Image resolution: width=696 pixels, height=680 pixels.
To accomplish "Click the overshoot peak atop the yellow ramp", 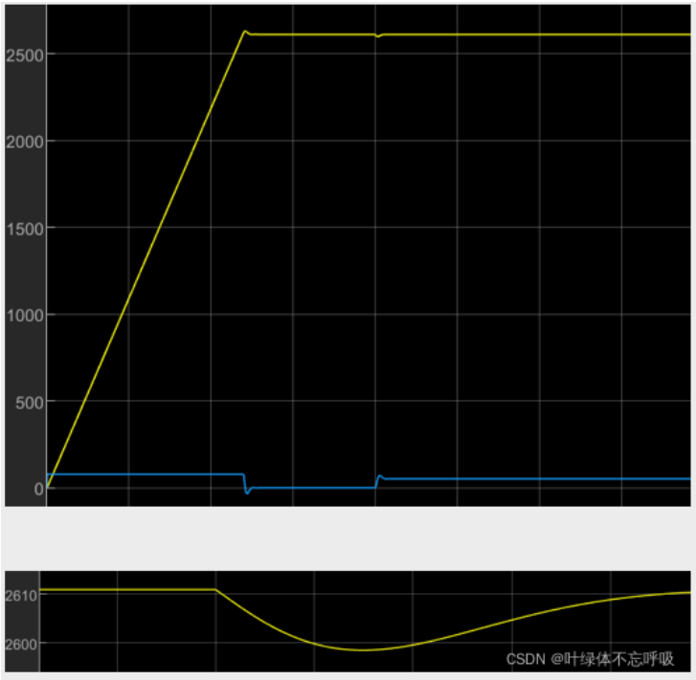I will (x=244, y=32).
